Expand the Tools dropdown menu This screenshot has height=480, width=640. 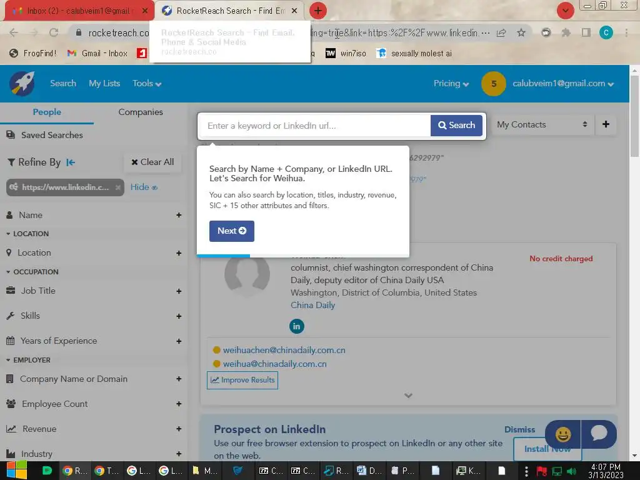point(147,83)
